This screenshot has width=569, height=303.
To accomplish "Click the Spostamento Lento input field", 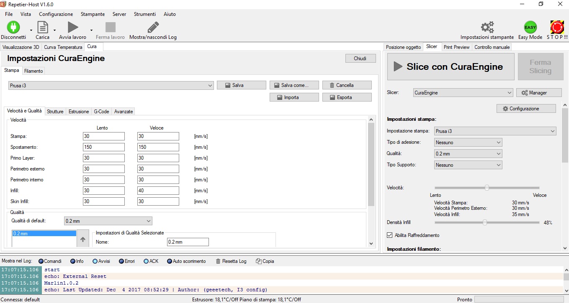I will 103,147.
